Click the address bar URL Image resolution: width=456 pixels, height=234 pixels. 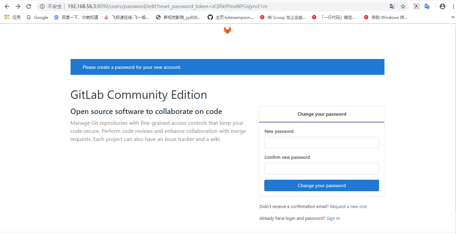tap(167, 6)
